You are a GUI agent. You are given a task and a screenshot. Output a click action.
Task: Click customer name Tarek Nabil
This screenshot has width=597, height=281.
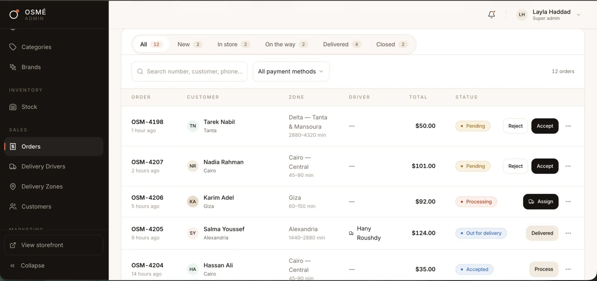(219, 122)
